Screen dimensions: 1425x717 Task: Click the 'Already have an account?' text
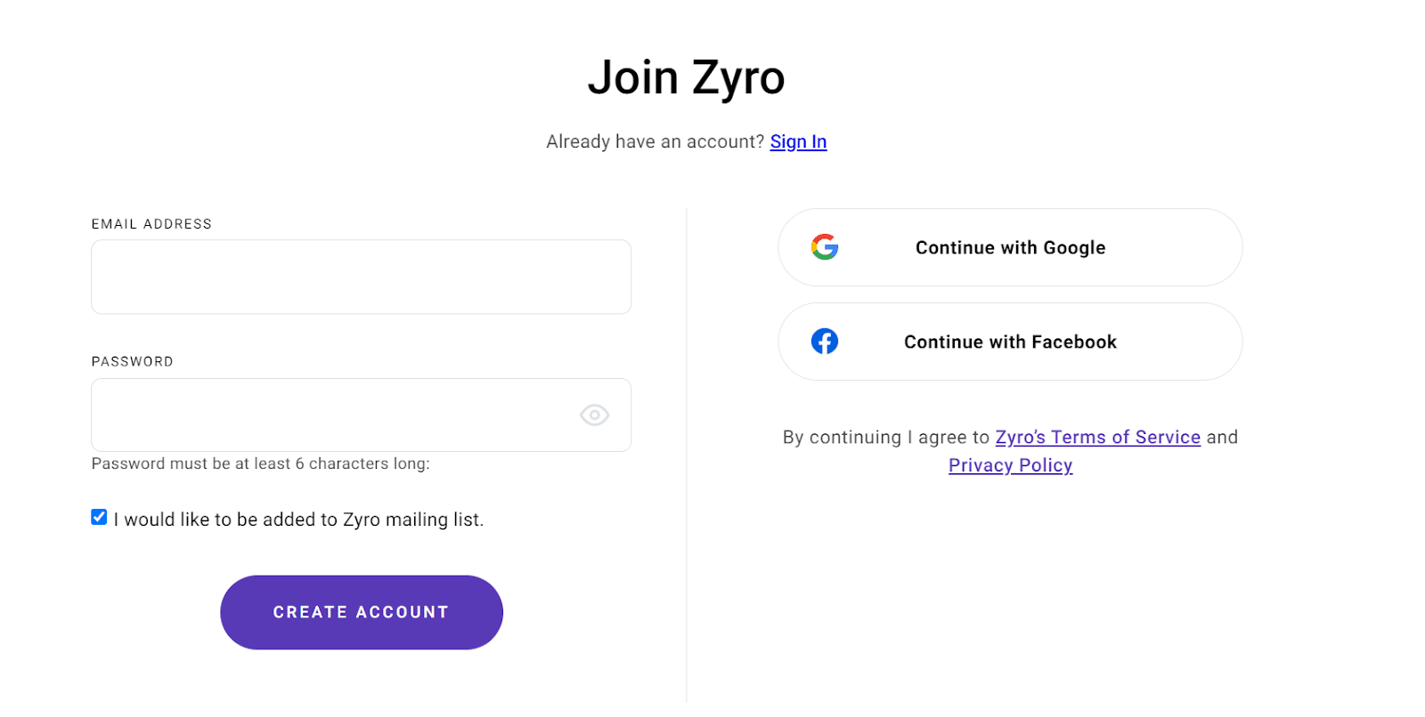655,142
